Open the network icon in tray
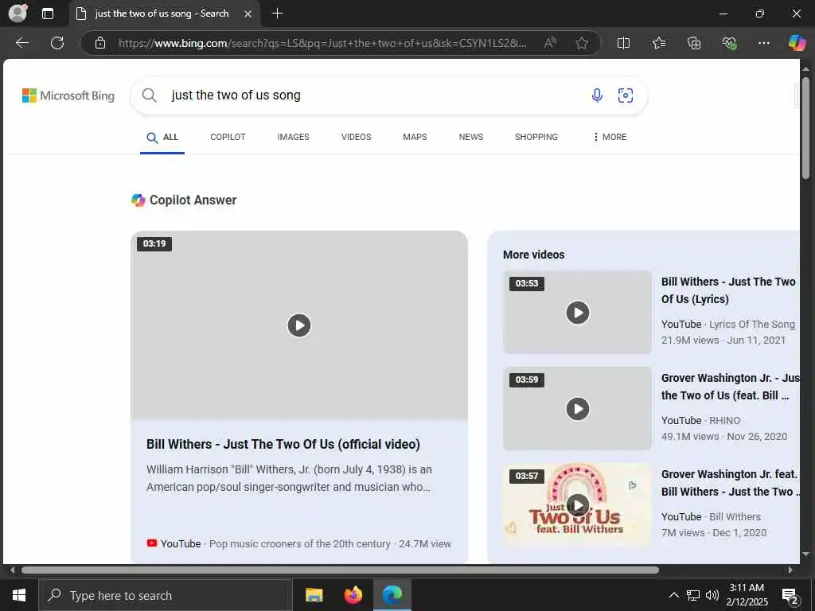Viewport: 815px width, 611px height. (693, 595)
